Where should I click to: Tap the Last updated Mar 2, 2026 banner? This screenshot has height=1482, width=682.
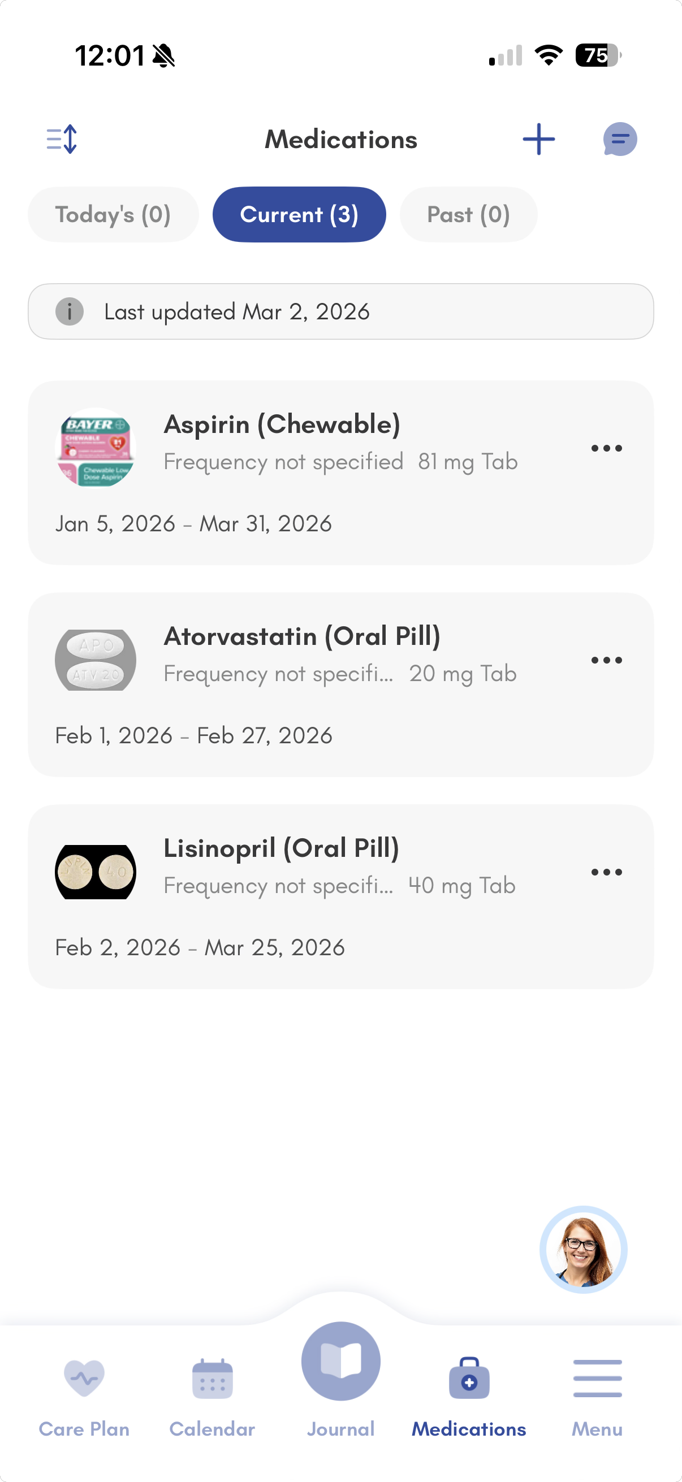click(x=340, y=312)
